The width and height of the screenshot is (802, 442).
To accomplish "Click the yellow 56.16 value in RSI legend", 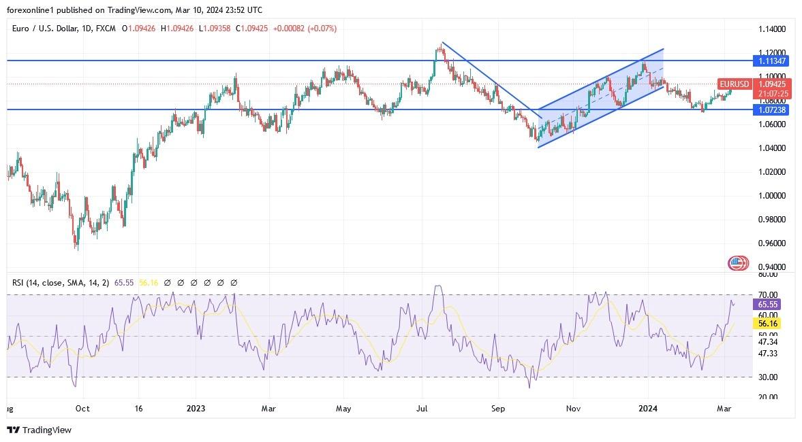I will click(149, 282).
